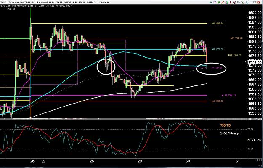The height and width of the screenshot is (168, 263).
Task: Click the blue-grey arrow pin icon
Action: pos(247,3)
